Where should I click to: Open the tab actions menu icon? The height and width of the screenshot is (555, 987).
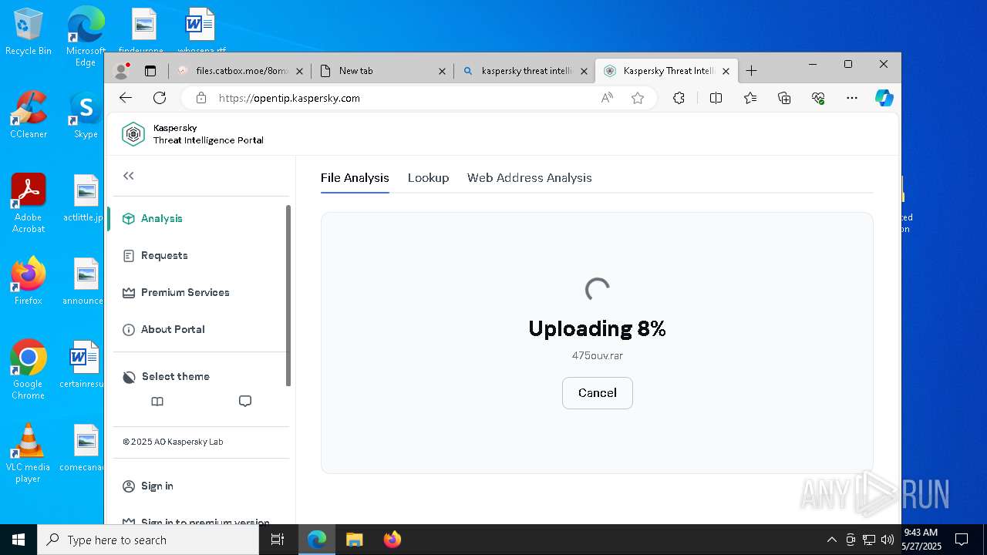150,71
